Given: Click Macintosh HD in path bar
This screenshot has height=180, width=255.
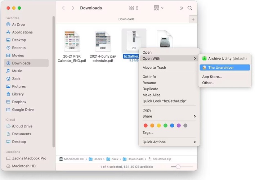Looking at the screenshot, I should pyautogui.click(x=72, y=159).
